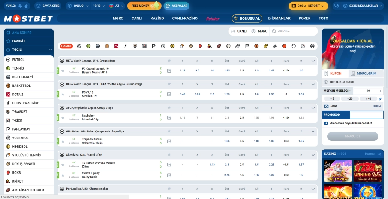This screenshot has height=199, width=388.
Task: Open ŞƏXSİ MƏLUMATLAR account dropdown
Action: (363, 6)
